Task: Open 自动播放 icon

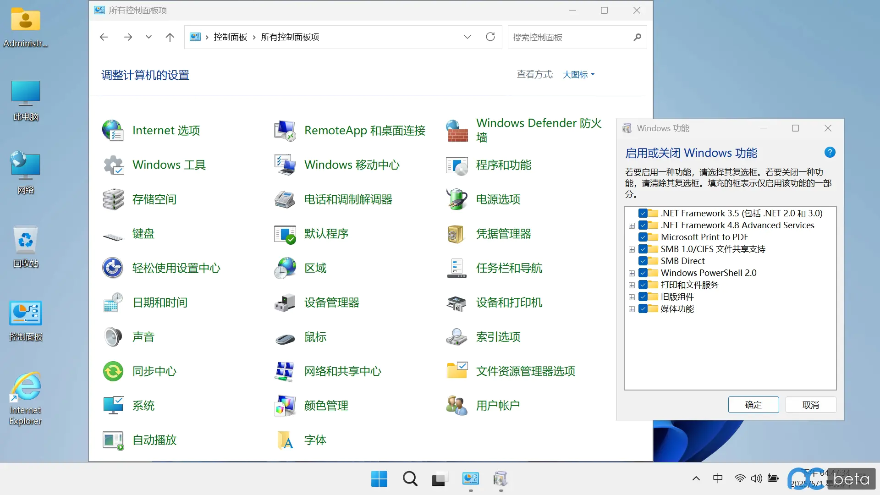Action: click(x=113, y=440)
